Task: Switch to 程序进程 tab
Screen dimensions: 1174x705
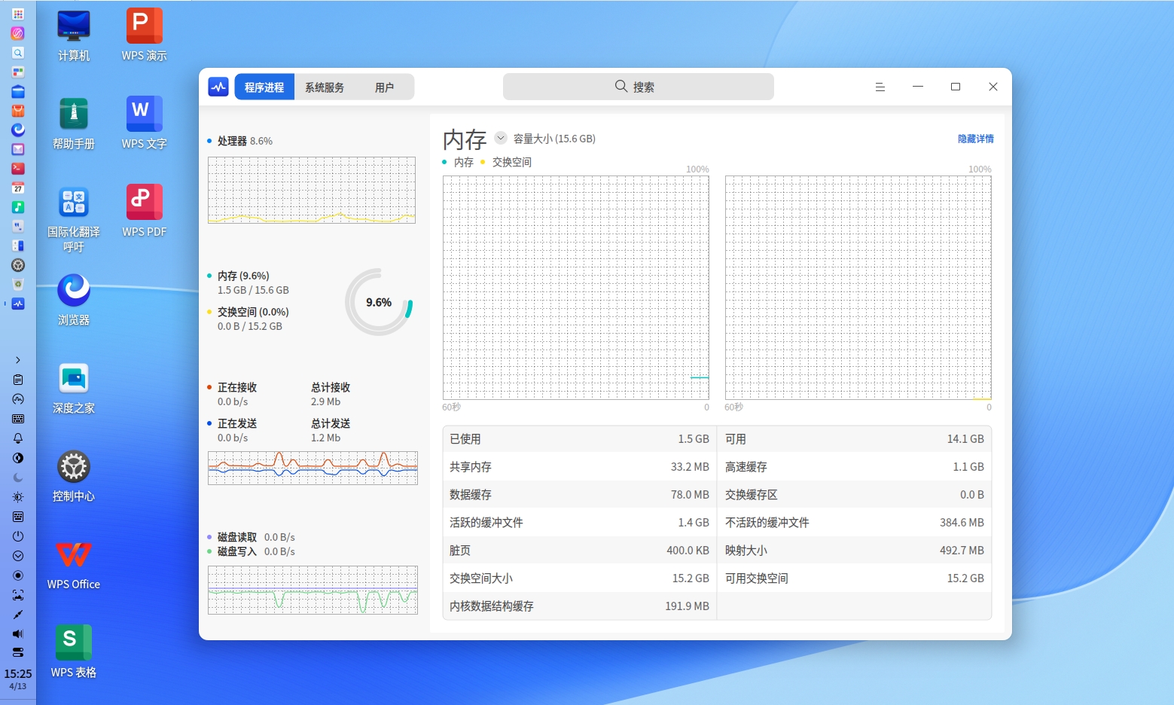Action: pyautogui.click(x=264, y=87)
